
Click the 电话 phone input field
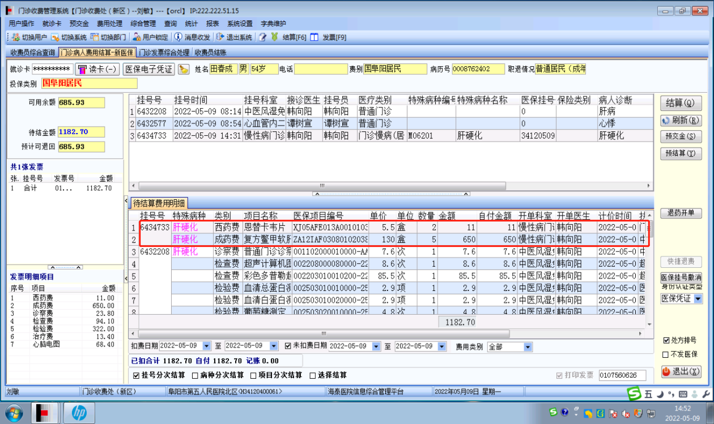click(x=320, y=69)
